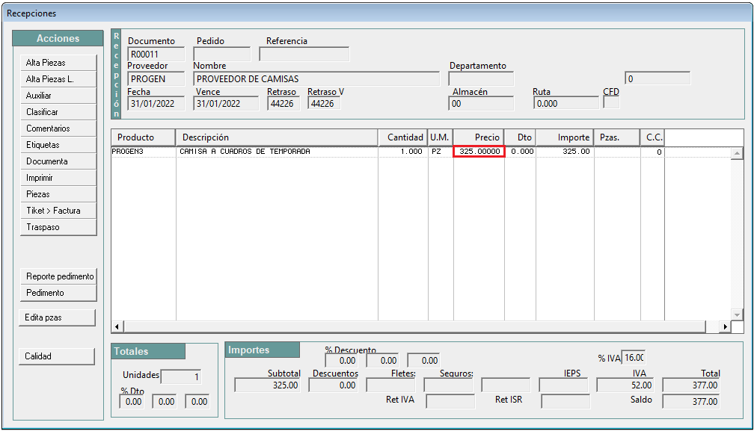Click the Vence date field

tap(226, 103)
